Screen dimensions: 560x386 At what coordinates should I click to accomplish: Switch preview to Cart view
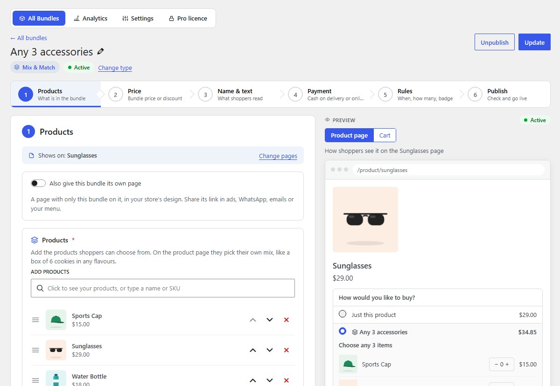[385, 135]
